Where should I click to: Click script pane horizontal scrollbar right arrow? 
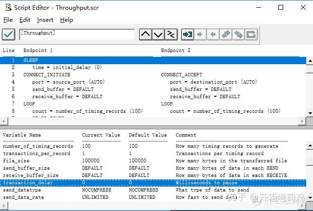(302, 121)
